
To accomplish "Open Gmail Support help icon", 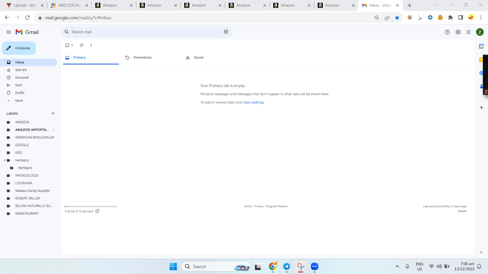I will tap(447, 32).
